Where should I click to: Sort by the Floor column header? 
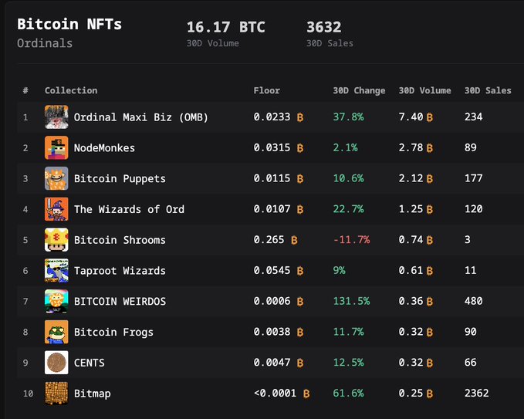point(267,90)
